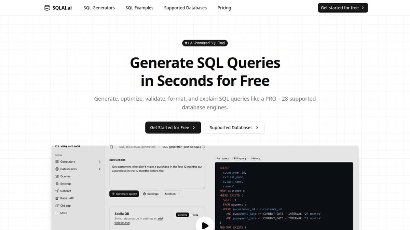Click the More ellipsis icon in the sidebar

tap(57, 213)
